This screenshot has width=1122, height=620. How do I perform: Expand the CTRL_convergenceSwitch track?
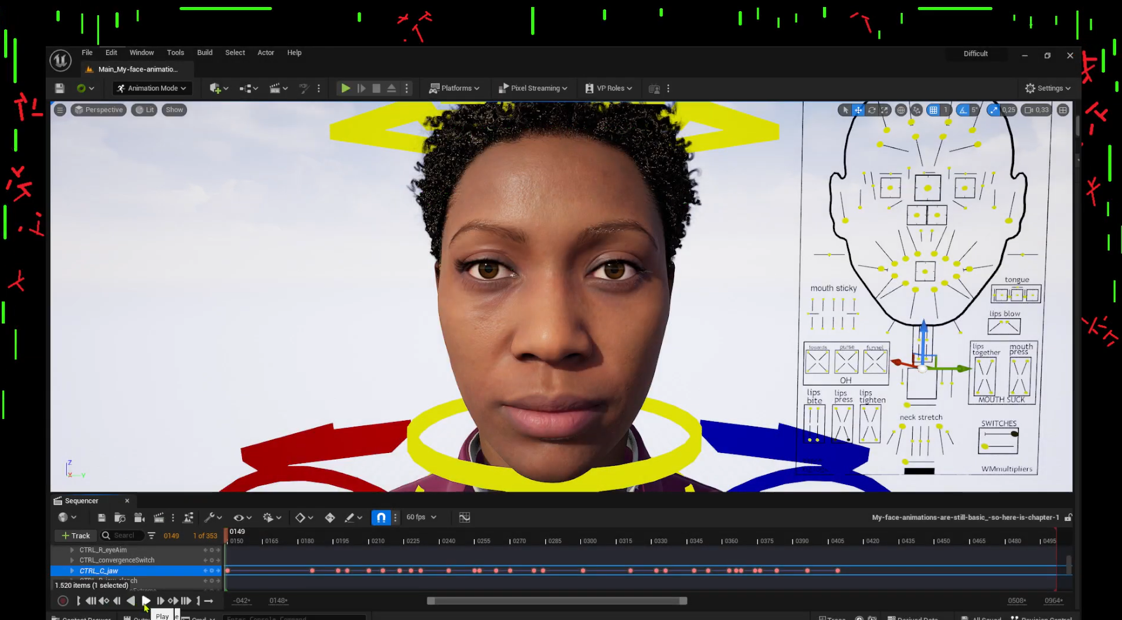[72, 560]
